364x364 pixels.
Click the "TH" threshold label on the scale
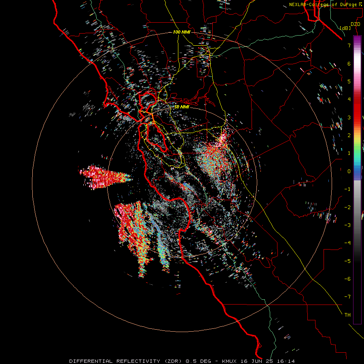(347, 315)
